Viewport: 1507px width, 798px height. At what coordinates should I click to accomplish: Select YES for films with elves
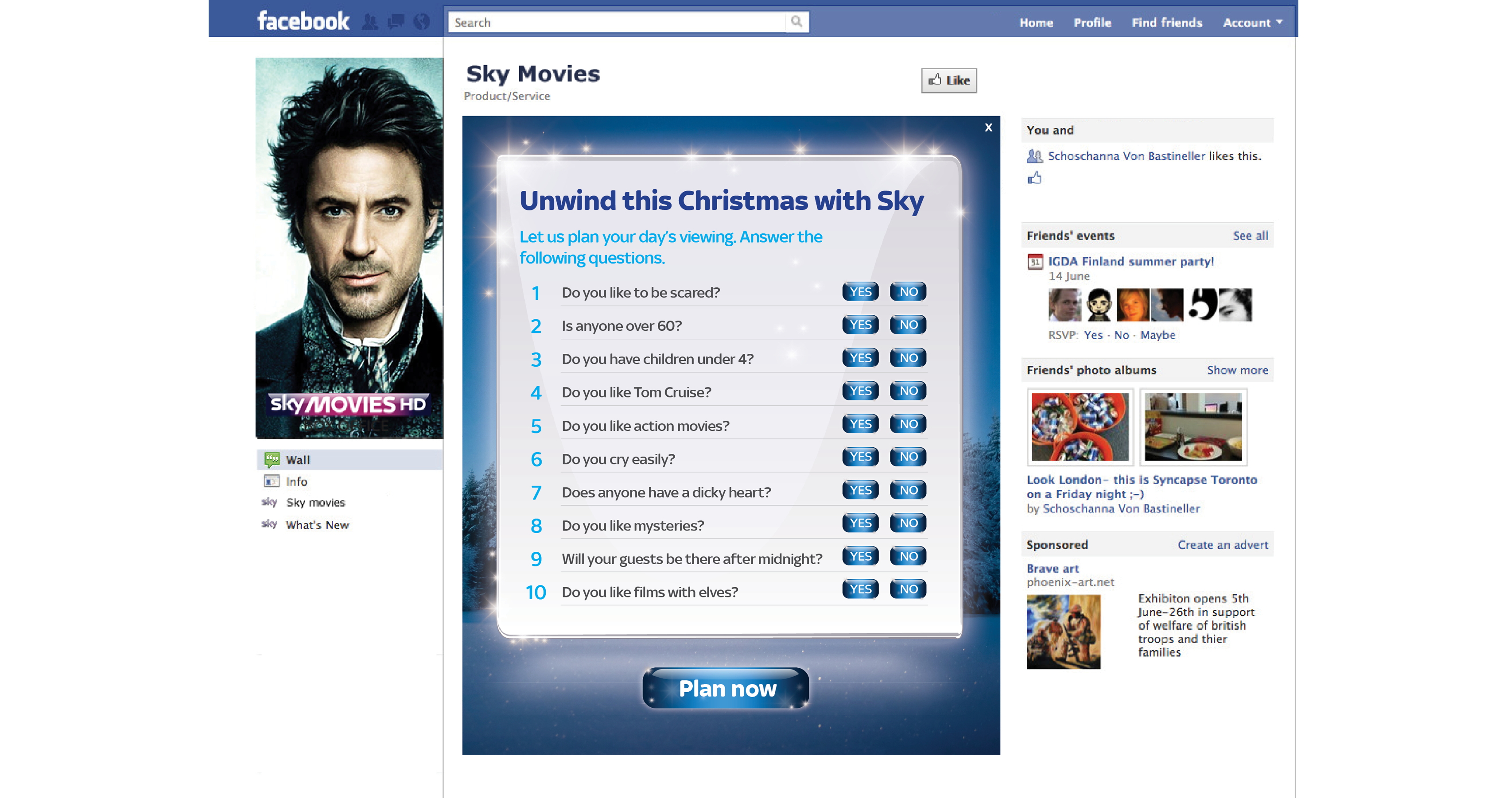tap(860, 590)
